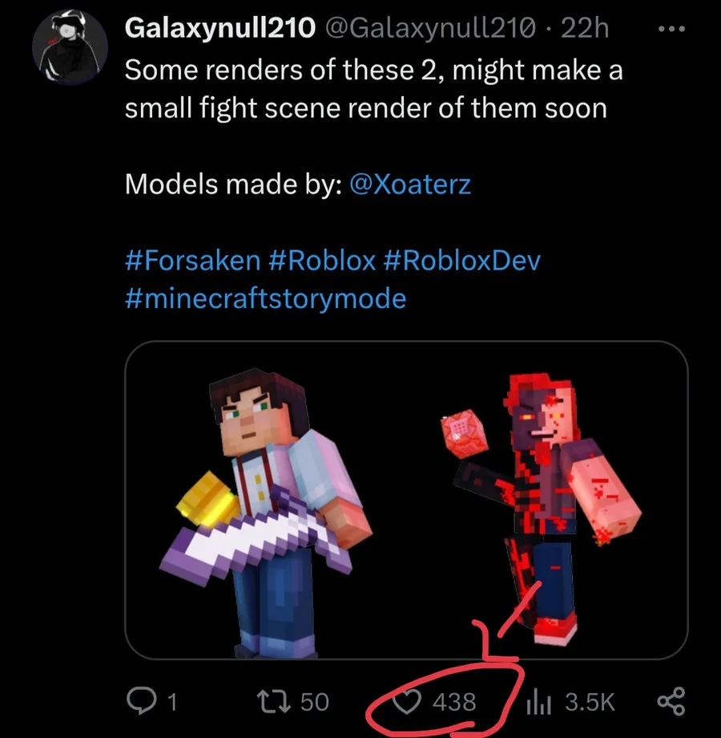Click the tweet text about renders
The width and height of the screenshot is (721, 738).
point(373,88)
